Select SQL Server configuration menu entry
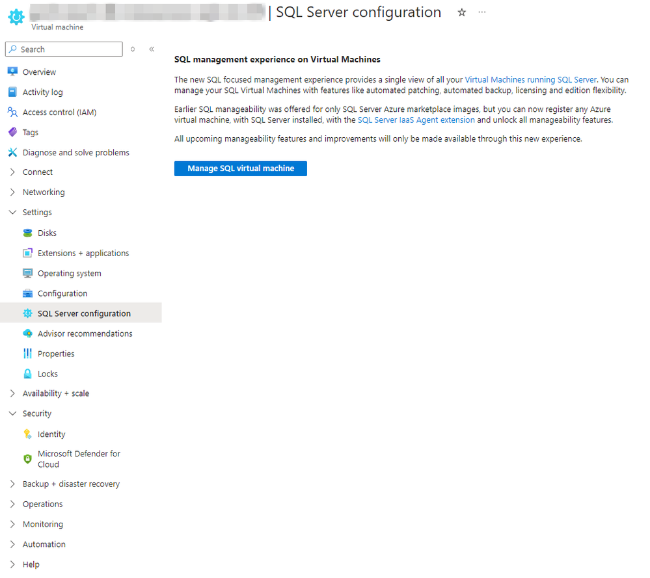 (x=81, y=313)
